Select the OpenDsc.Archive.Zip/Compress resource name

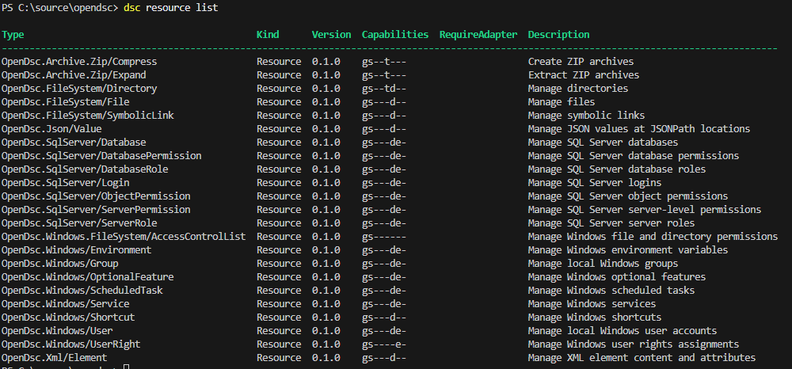79,62
